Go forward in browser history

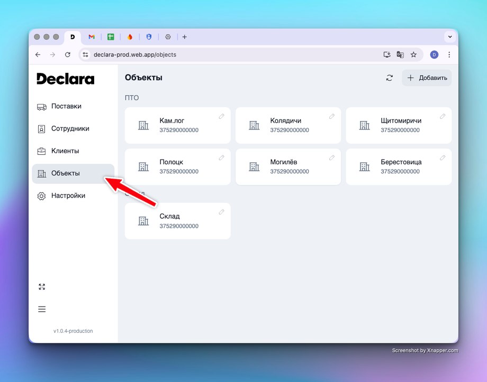tap(52, 54)
